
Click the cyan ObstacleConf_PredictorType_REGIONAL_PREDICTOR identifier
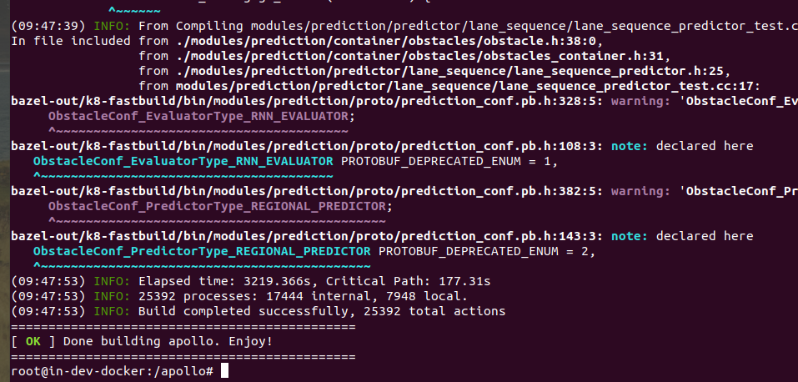click(x=202, y=251)
